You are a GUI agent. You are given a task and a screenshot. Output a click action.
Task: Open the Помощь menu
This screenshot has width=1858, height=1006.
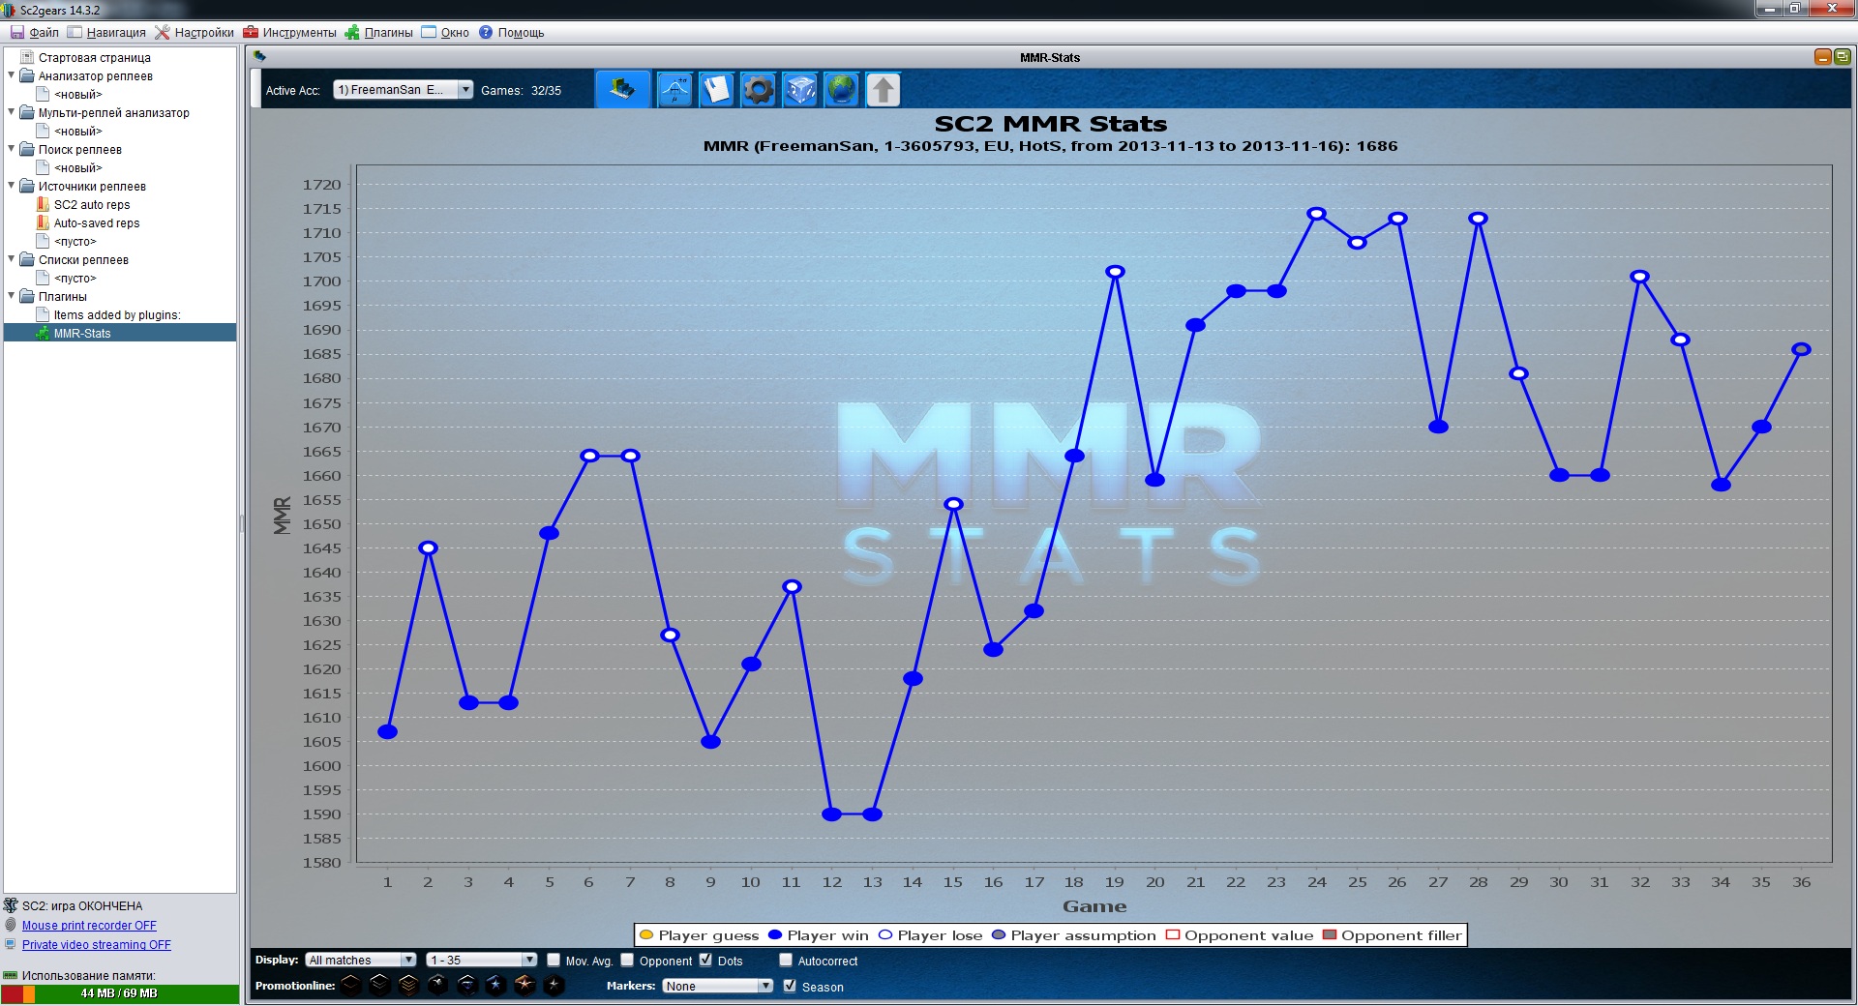(x=512, y=32)
